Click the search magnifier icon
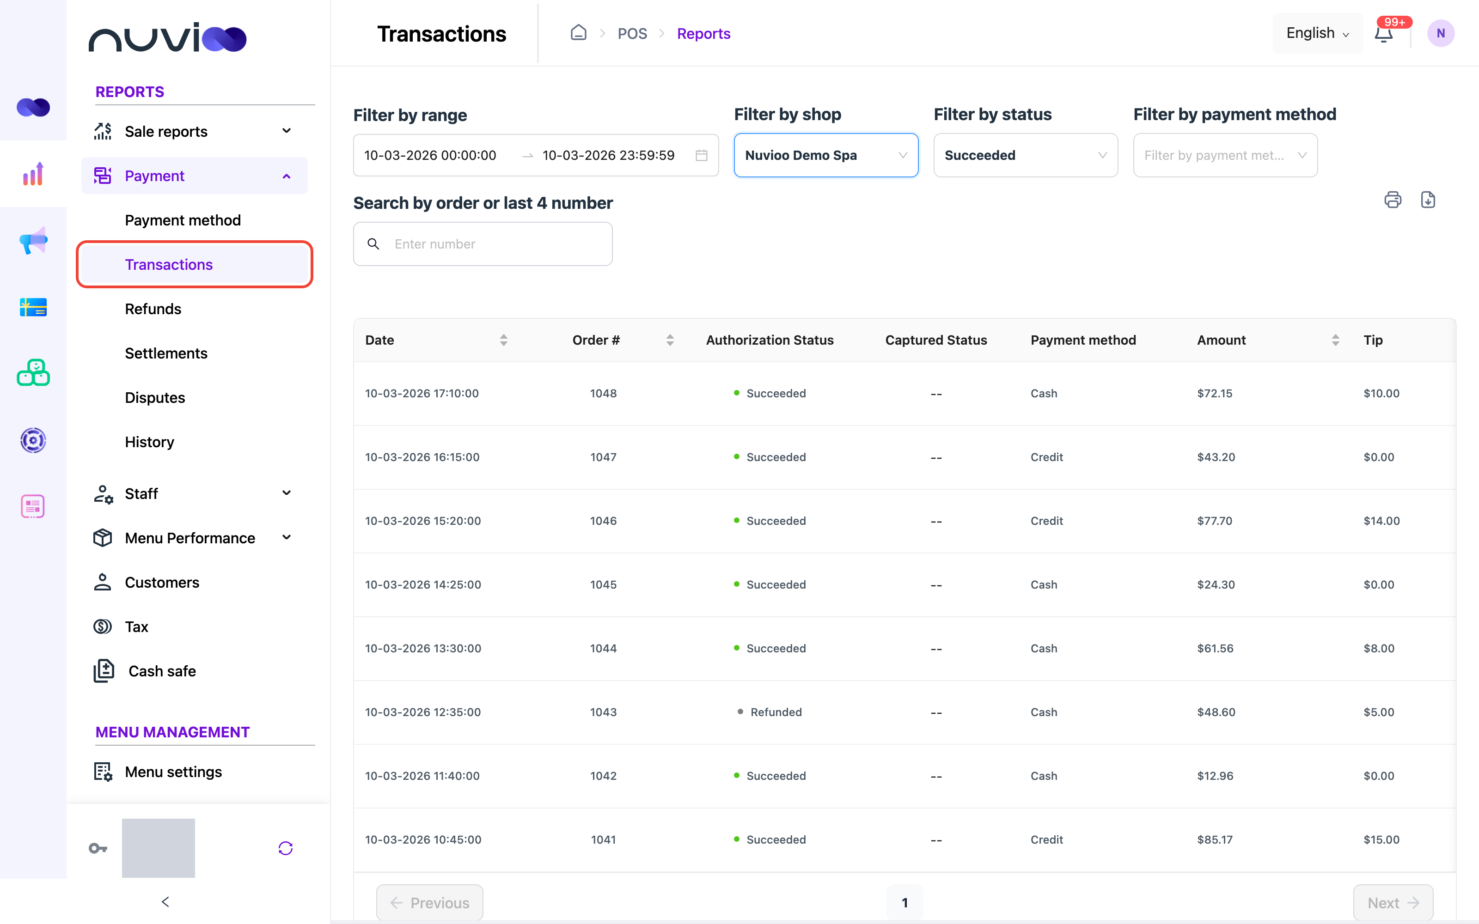This screenshot has height=924, width=1479. [373, 244]
